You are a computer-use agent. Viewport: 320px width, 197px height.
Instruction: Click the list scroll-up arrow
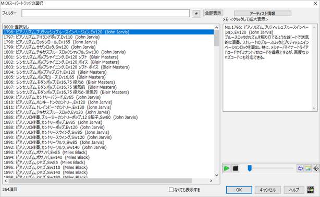click(x=216, y=27)
